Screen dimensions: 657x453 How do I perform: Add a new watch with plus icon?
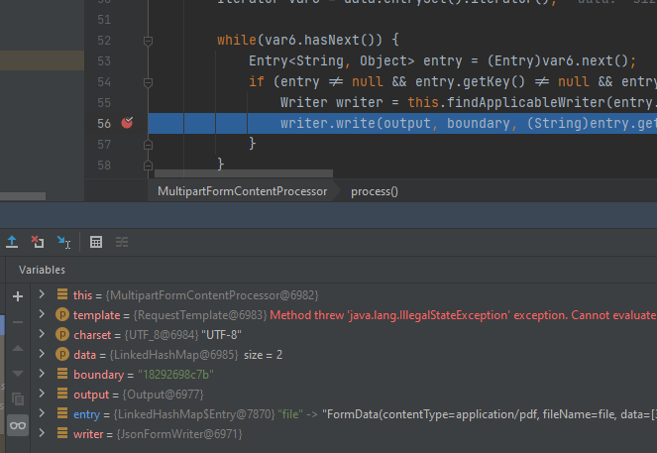(17, 296)
